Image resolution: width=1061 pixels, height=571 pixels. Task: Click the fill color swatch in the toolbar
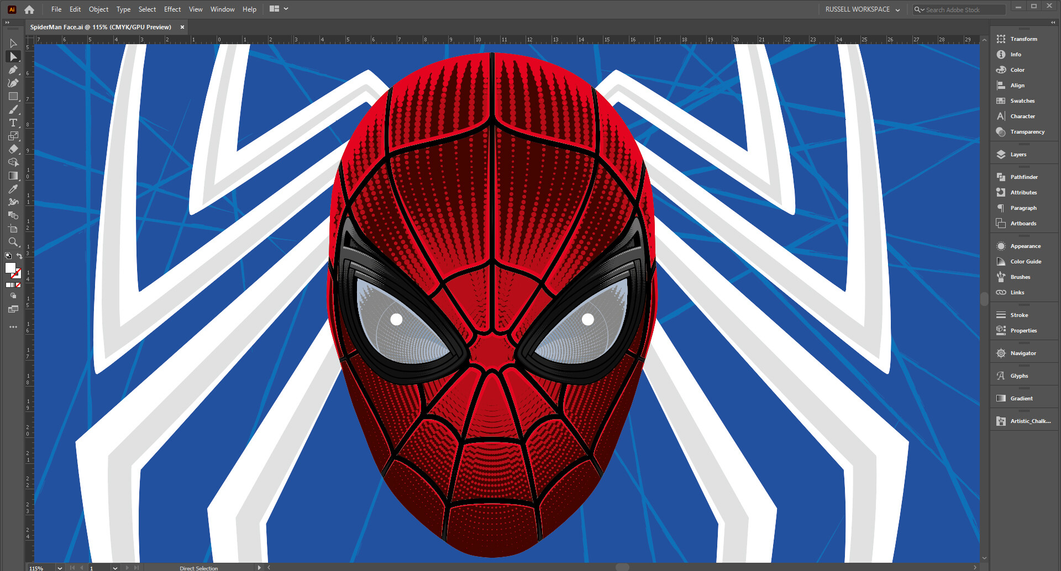click(x=10, y=268)
